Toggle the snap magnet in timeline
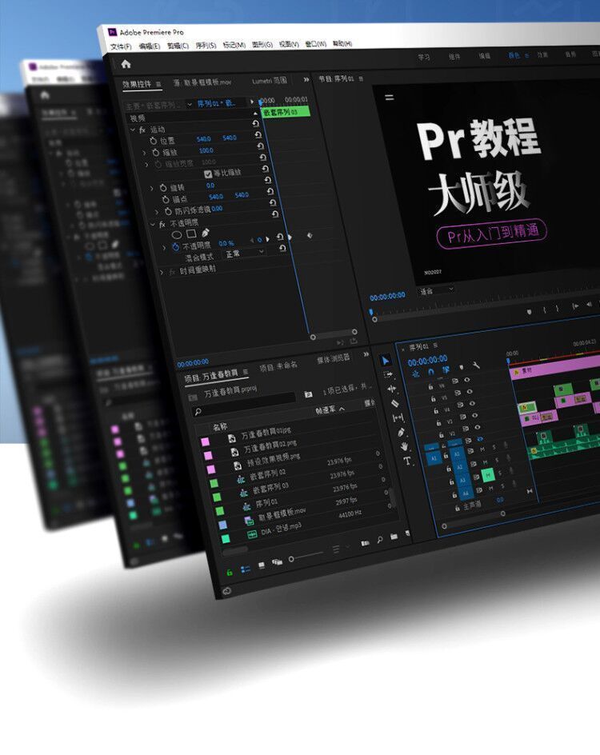This screenshot has width=600, height=755. click(430, 371)
